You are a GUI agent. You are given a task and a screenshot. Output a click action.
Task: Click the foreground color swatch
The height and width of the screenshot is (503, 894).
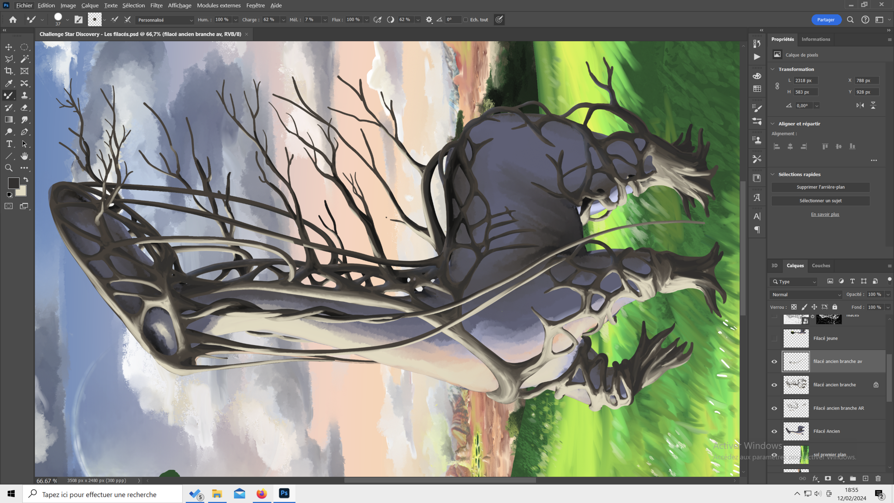[x=13, y=183]
